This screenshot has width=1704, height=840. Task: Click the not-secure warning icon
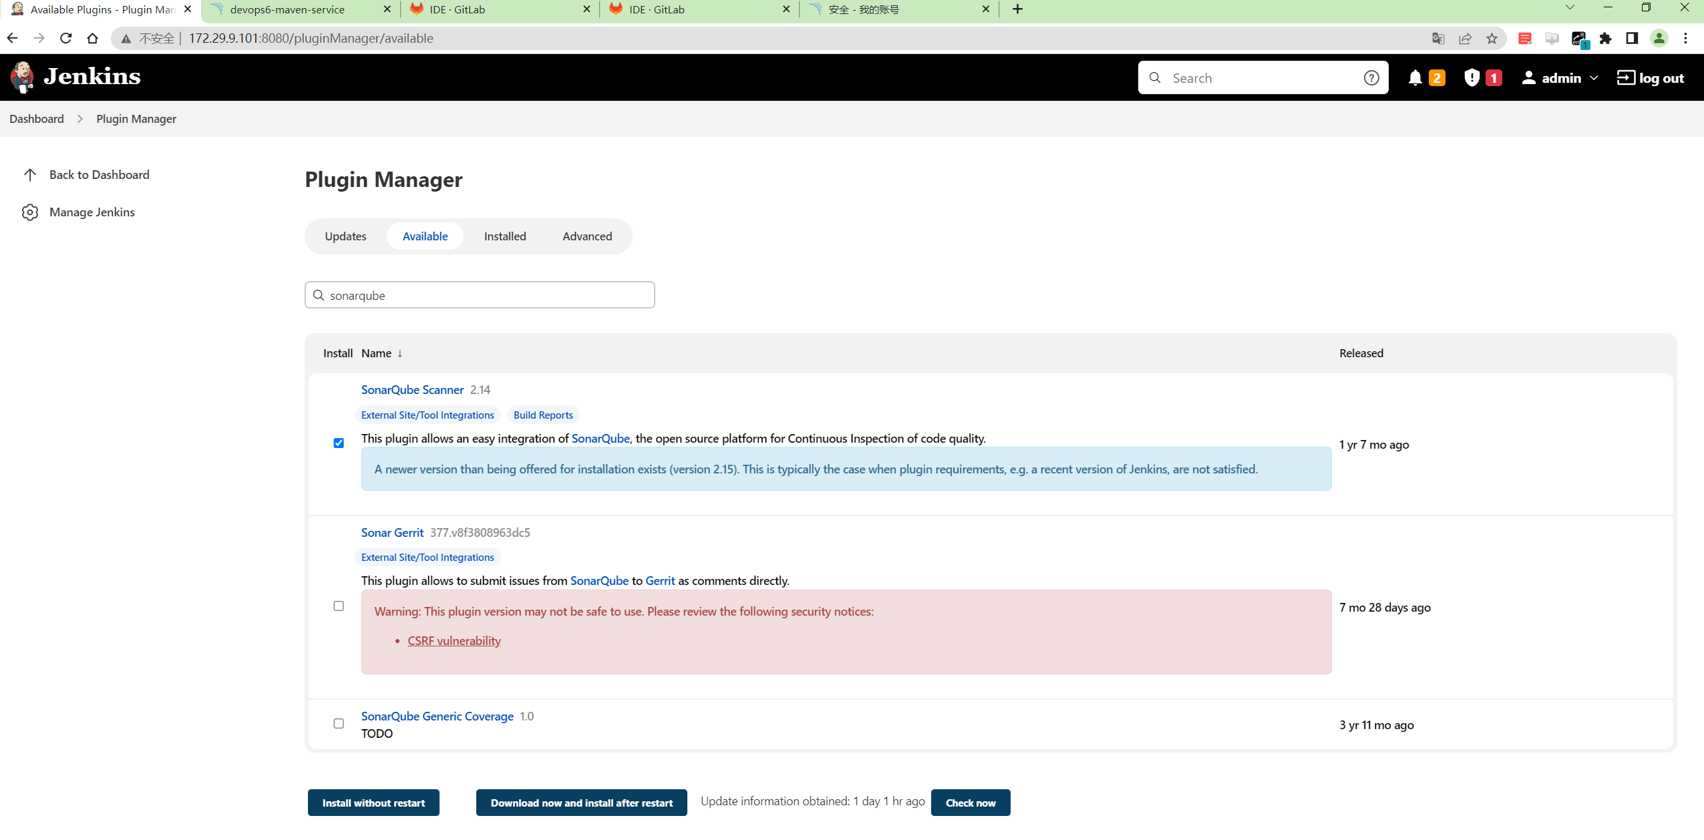click(x=126, y=39)
